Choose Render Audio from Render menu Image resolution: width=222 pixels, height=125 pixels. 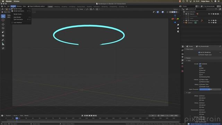pos(21,14)
